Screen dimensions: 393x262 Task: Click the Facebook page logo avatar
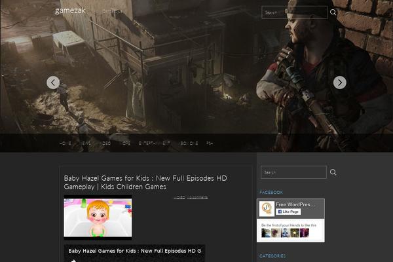click(267, 208)
